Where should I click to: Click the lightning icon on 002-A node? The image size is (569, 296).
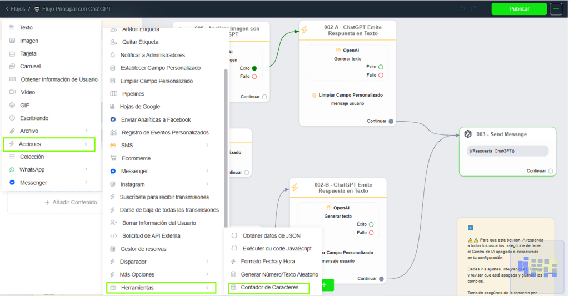(x=305, y=30)
